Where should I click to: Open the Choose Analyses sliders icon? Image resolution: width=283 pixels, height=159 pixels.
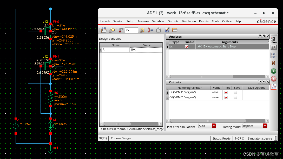pyautogui.click(x=274, y=47)
